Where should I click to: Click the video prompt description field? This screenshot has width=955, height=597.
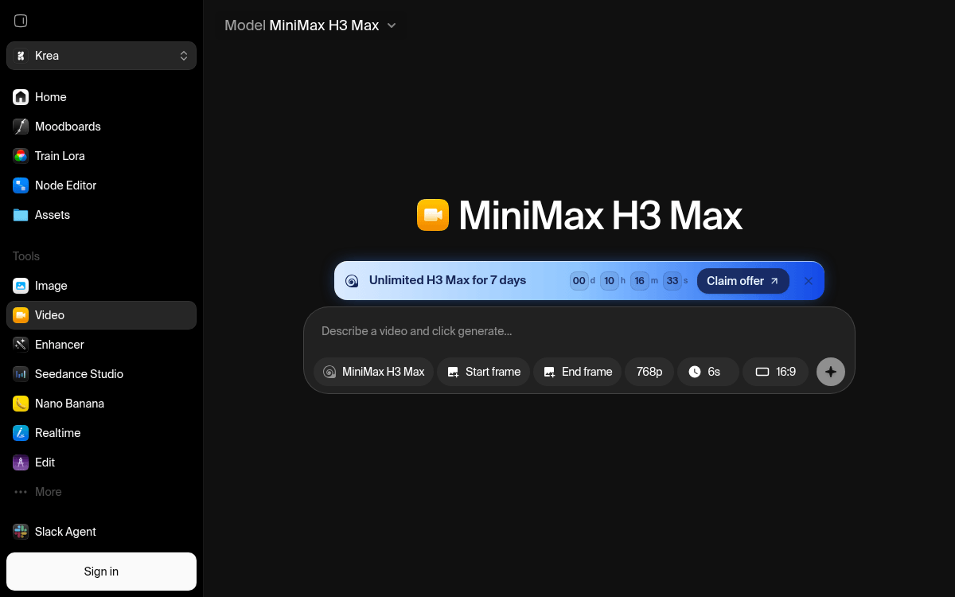coord(579,331)
